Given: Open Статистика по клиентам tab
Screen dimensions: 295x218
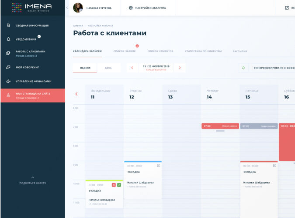Looking at the screenshot, I should [203, 51].
